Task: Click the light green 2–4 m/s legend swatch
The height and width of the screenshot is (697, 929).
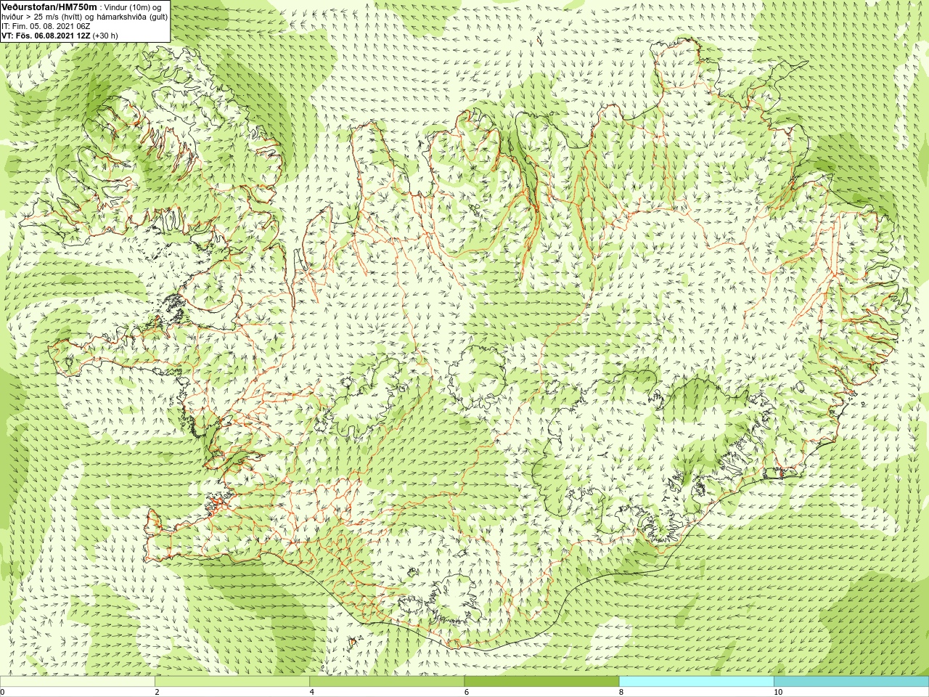Action: click(232, 682)
